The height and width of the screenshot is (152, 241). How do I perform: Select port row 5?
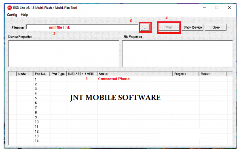pyautogui.click(x=120, y=98)
